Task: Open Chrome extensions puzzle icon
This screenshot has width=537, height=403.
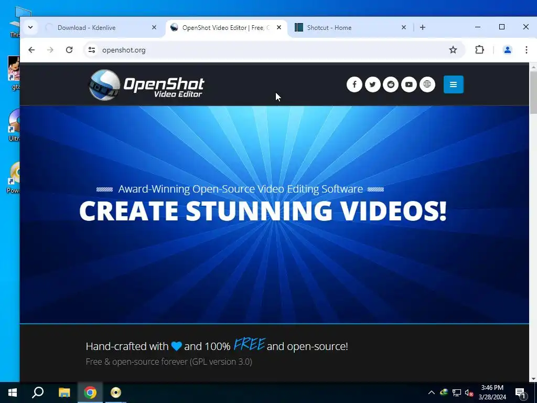Action: tap(479, 50)
